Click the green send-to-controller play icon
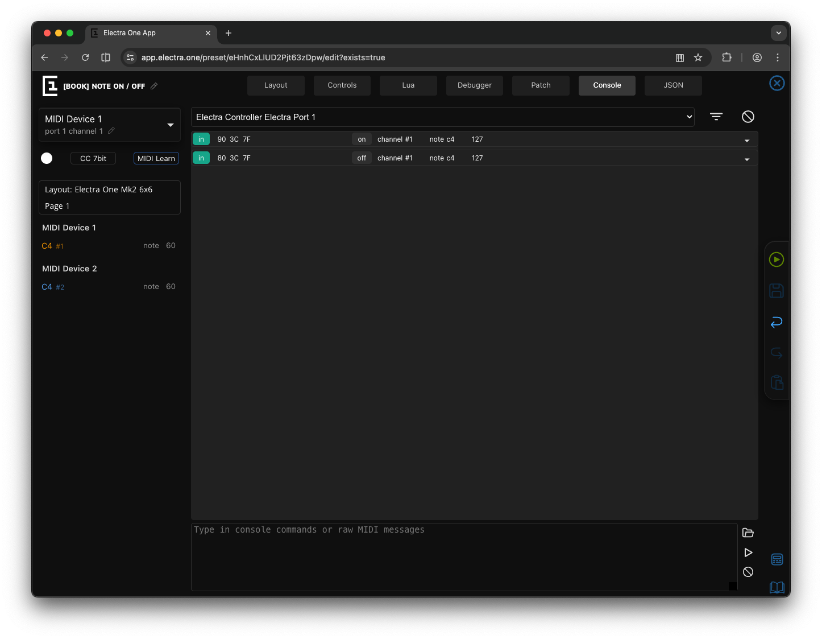 pyautogui.click(x=777, y=259)
